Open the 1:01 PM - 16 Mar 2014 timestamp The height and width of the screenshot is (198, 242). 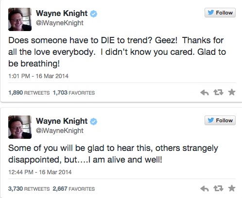point(38,76)
